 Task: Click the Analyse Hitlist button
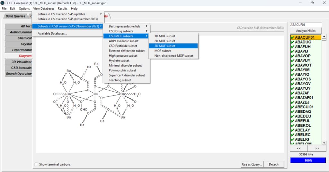point(306,30)
